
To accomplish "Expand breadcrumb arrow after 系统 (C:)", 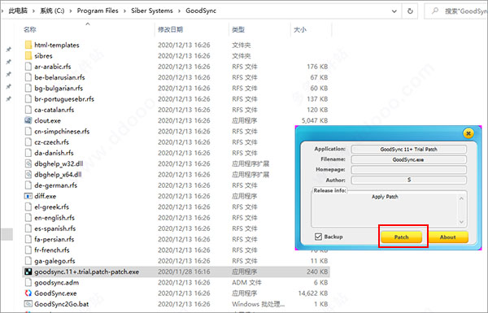I will (71, 11).
